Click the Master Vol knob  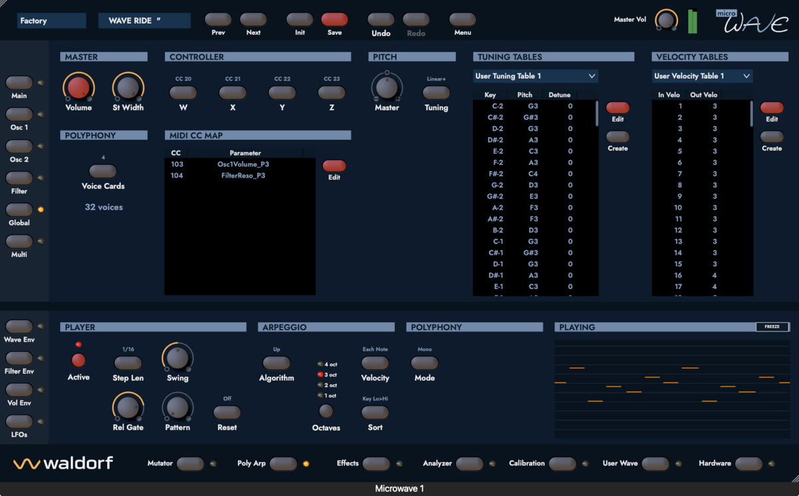pyautogui.click(x=666, y=20)
